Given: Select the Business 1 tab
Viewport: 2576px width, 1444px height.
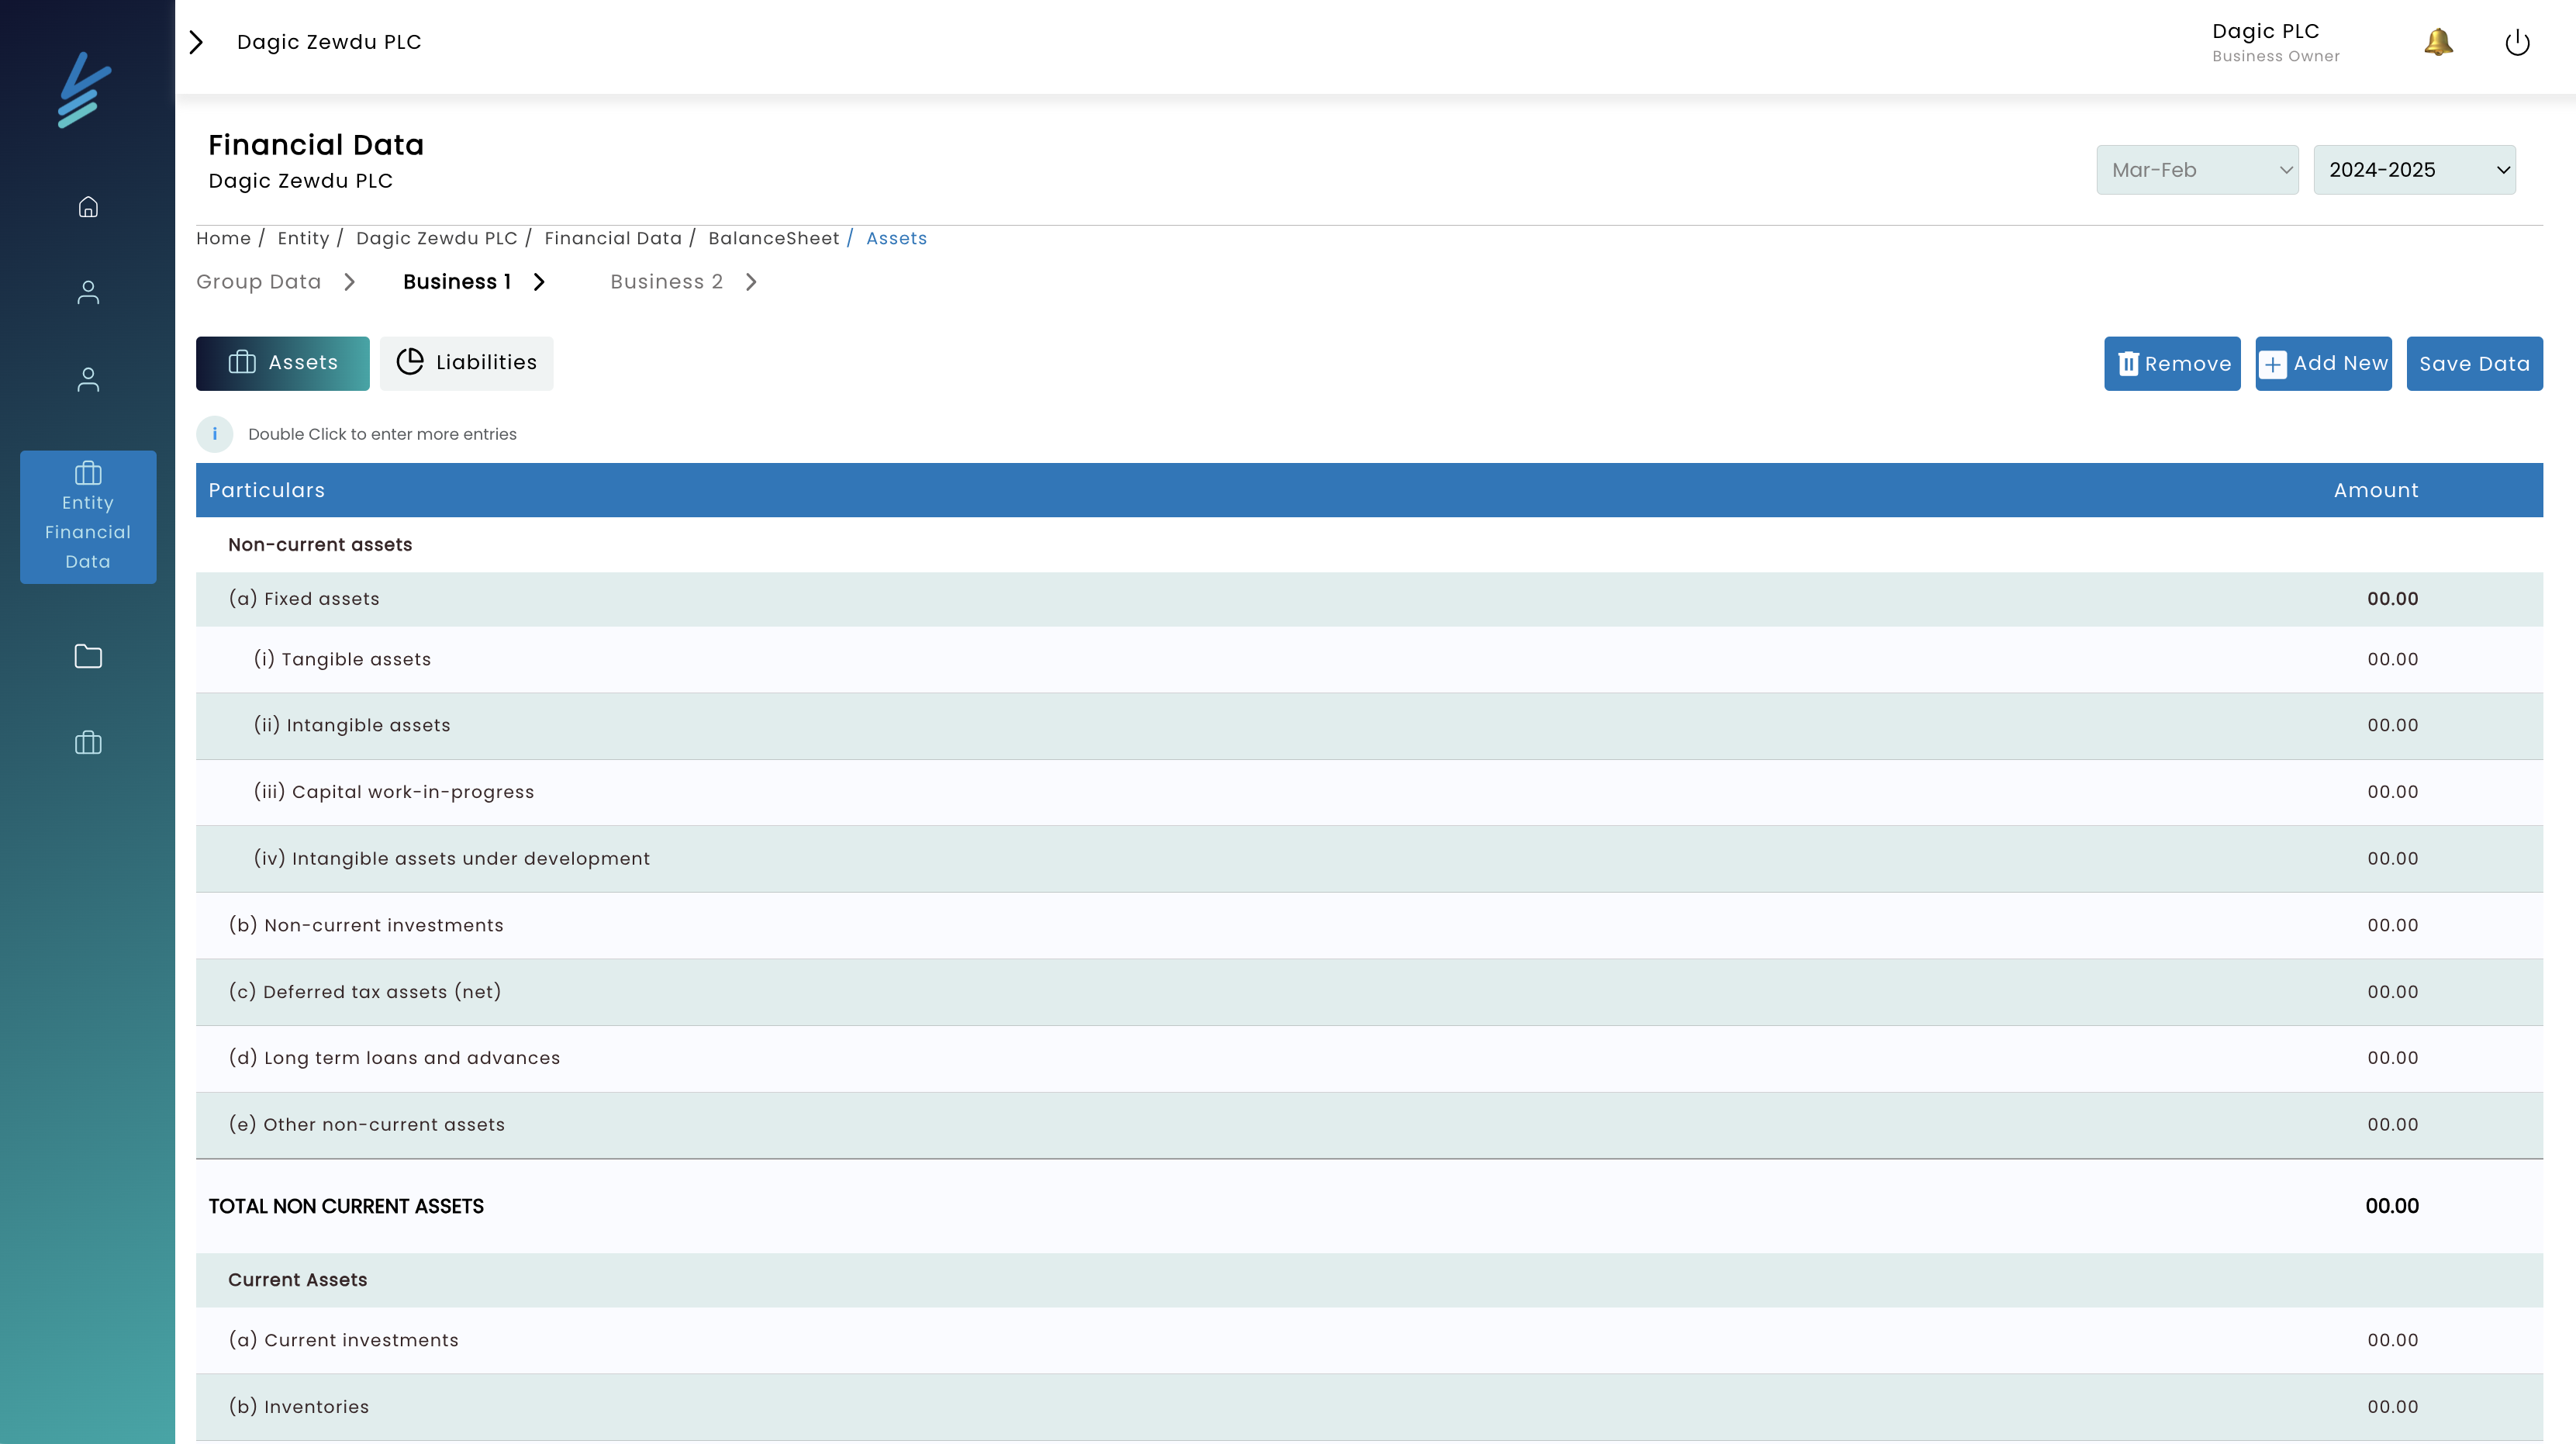Looking at the screenshot, I should (457, 282).
